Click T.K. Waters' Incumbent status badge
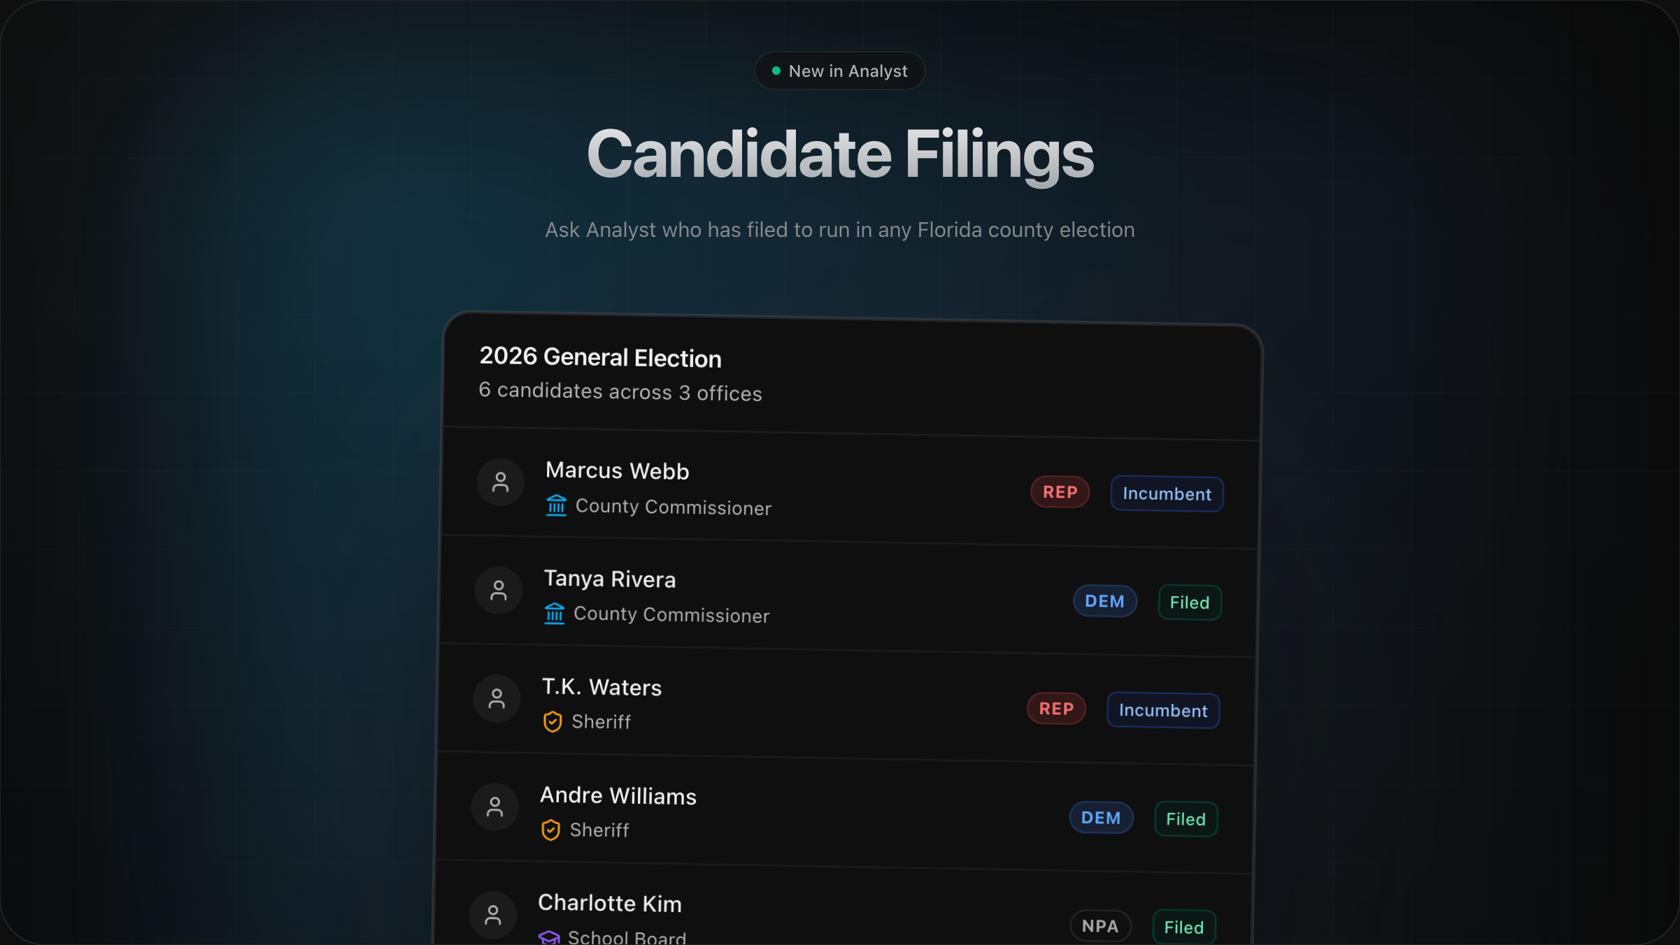The height and width of the screenshot is (945, 1680). (1162, 710)
